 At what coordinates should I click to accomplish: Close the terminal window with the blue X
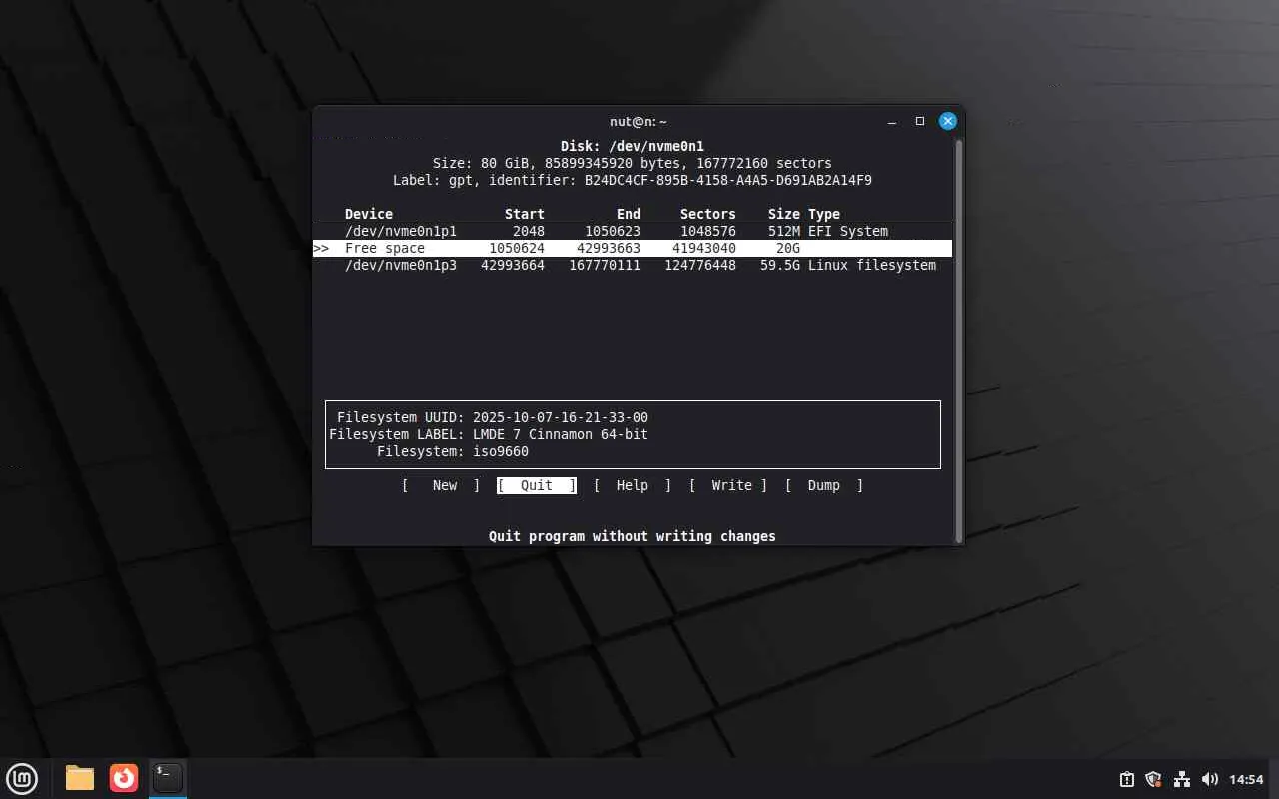(948, 121)
